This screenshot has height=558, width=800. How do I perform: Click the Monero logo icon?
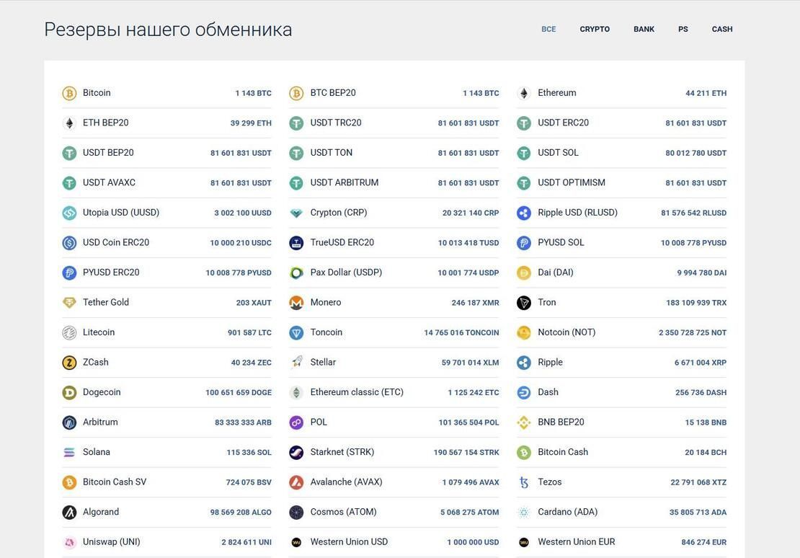click(x=296, y=303)
